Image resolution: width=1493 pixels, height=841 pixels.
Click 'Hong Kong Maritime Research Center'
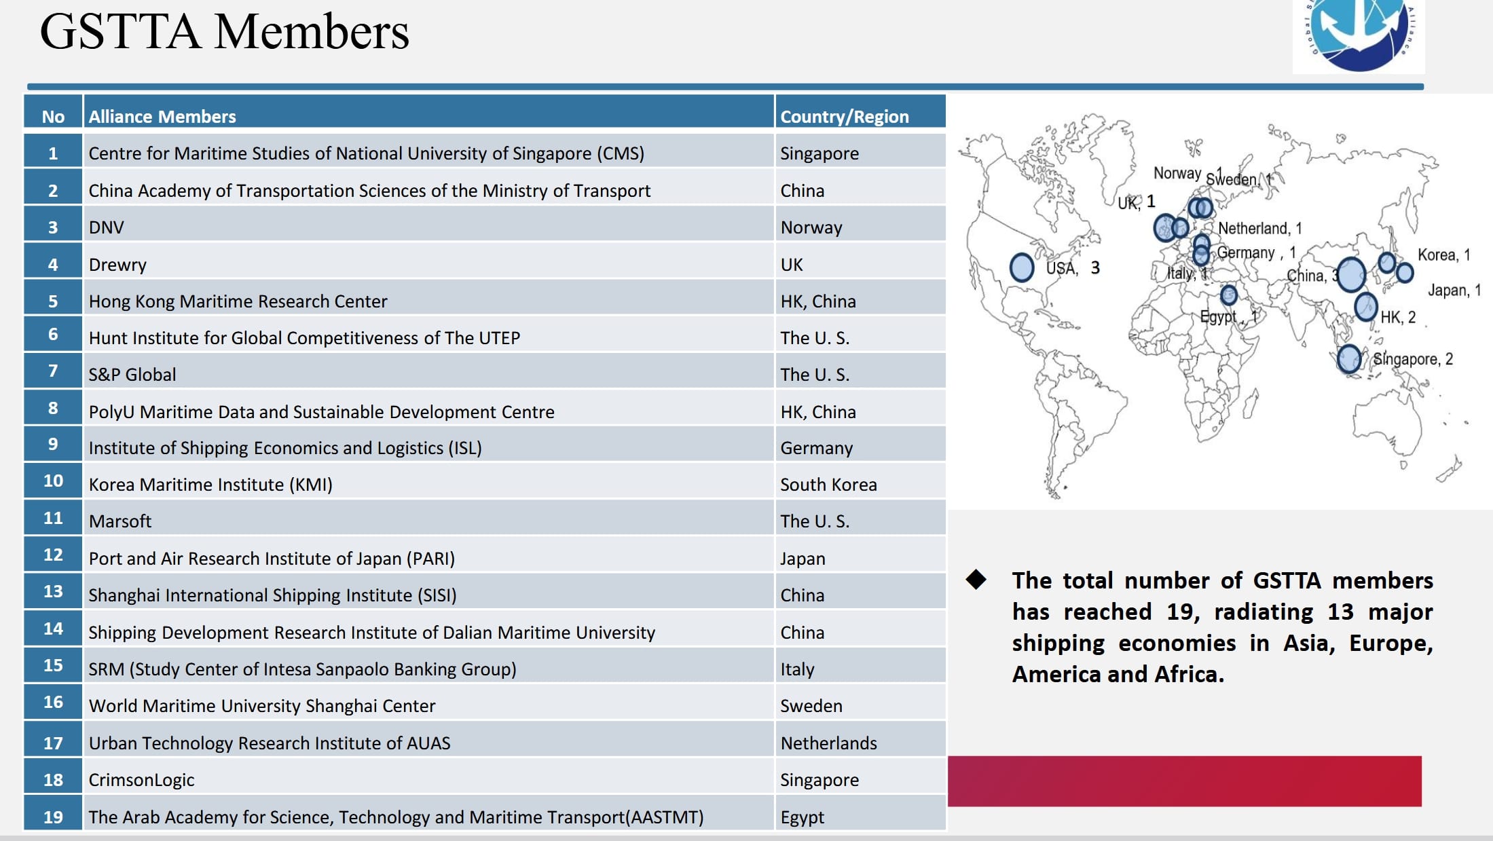pyautogui.click(x=238, y=301)
